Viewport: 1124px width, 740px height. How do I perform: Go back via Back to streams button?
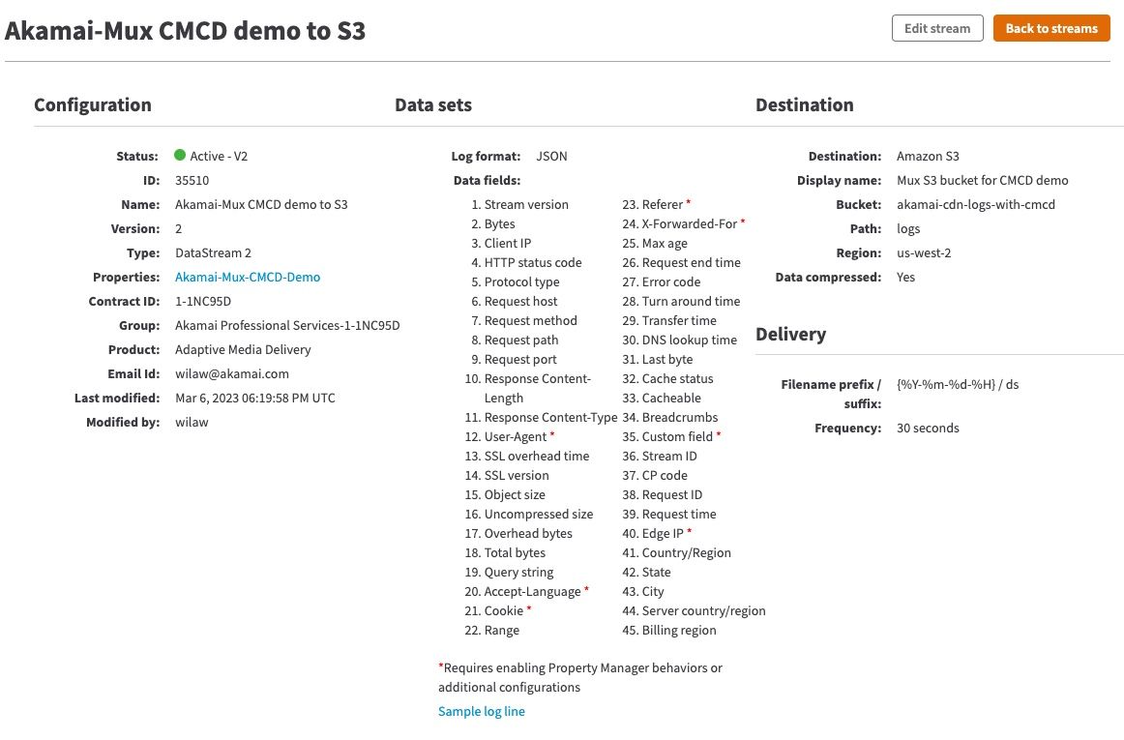(1051, 29)
